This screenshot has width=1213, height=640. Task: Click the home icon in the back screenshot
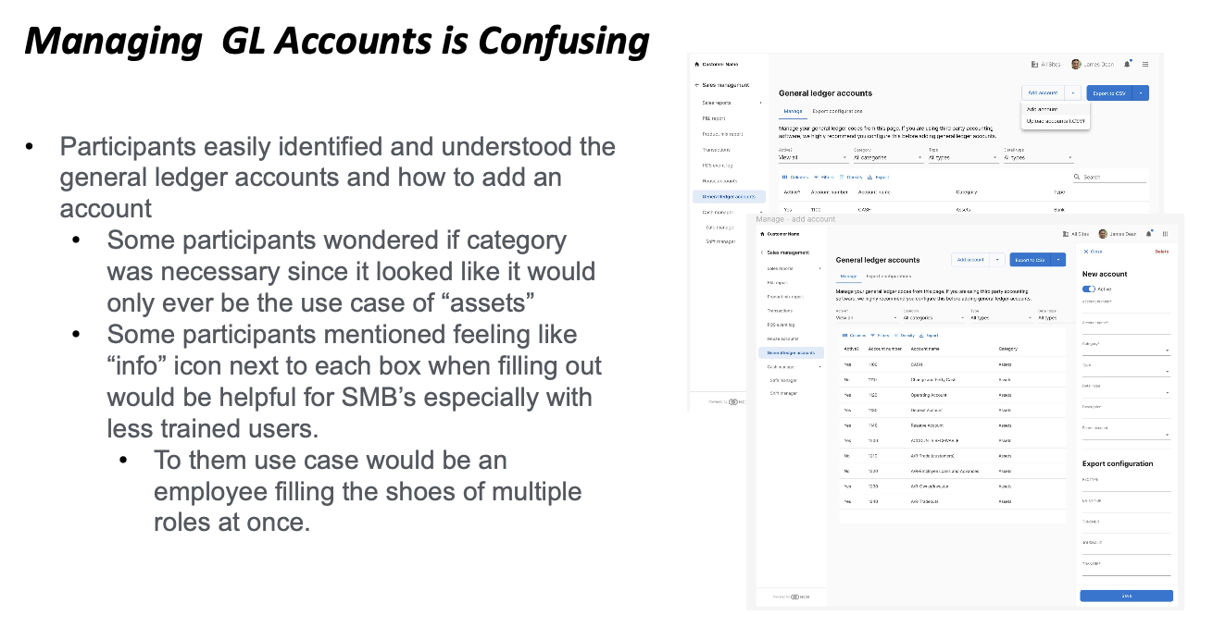click(697, 65)
